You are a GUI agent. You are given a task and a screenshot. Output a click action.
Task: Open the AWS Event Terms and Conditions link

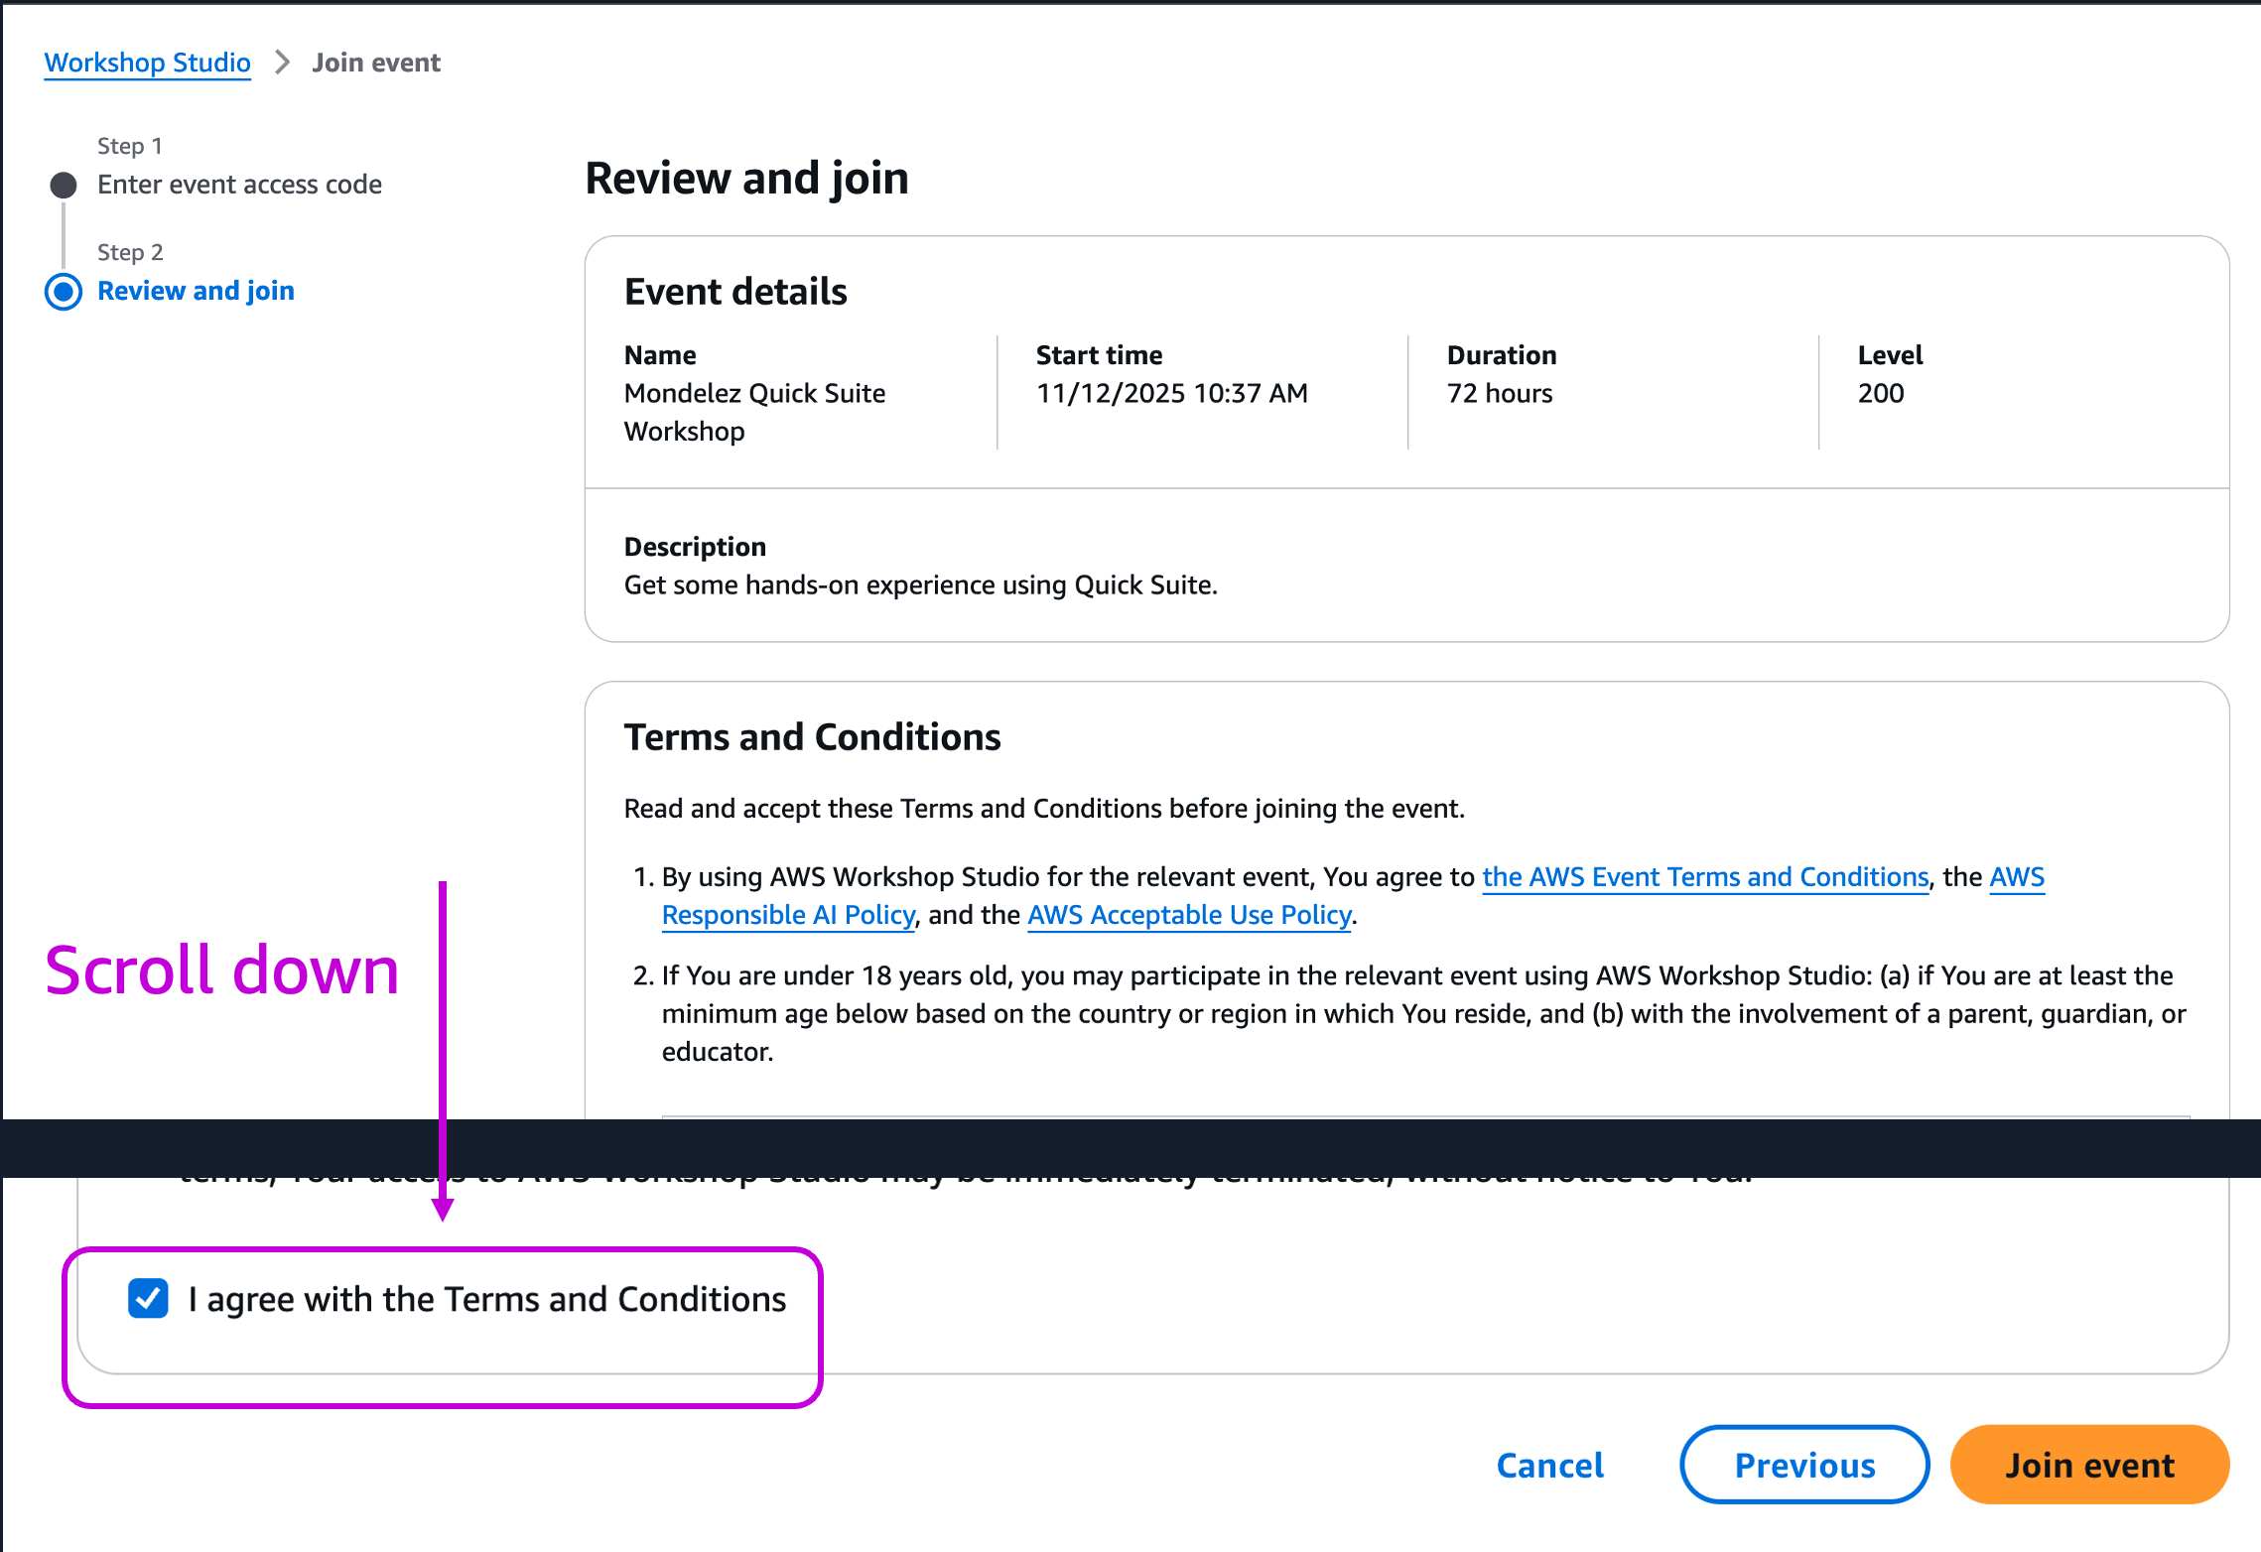pos(1704,877)
